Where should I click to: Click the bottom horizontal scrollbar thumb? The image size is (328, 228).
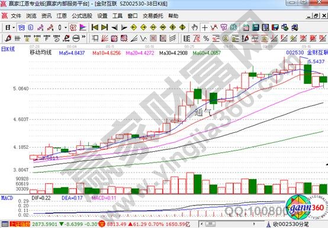pos(211,224)
